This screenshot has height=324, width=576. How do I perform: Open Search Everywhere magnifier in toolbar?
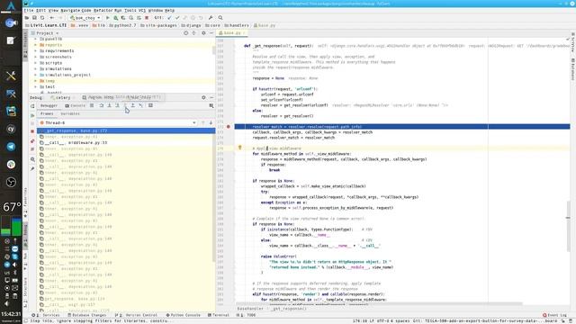[x=220, y=18]
